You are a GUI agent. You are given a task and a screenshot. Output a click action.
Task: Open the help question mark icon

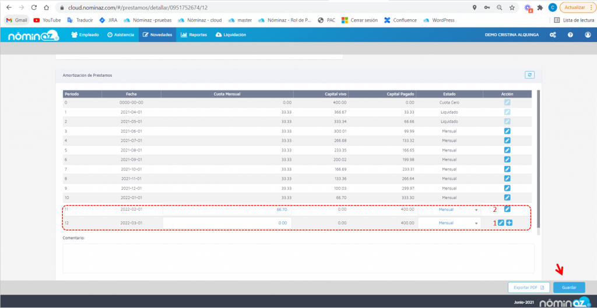pos(570,34)
